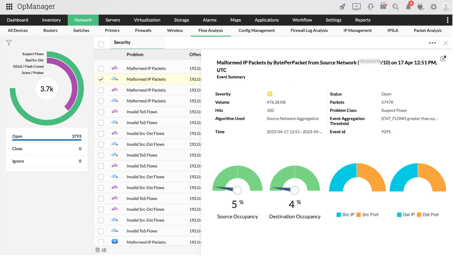Viewport: 453px width, 256px height.
Task: Open event details in new window icon
Action: pos(443,58)
